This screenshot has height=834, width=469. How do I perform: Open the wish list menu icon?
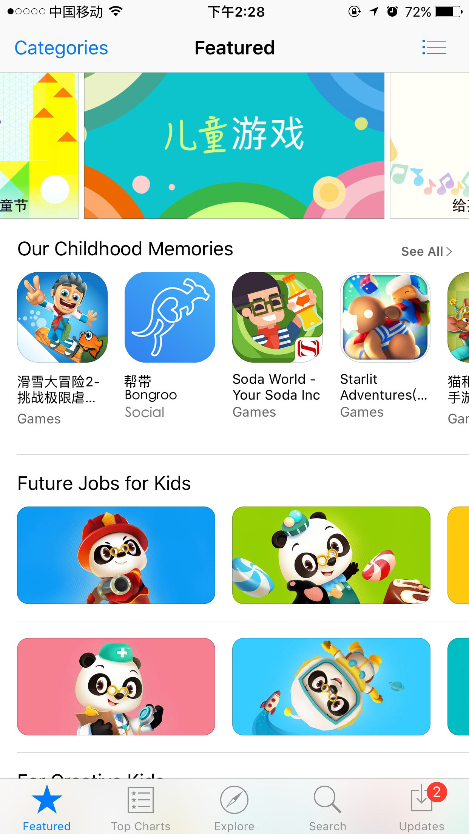coord(434,48)
